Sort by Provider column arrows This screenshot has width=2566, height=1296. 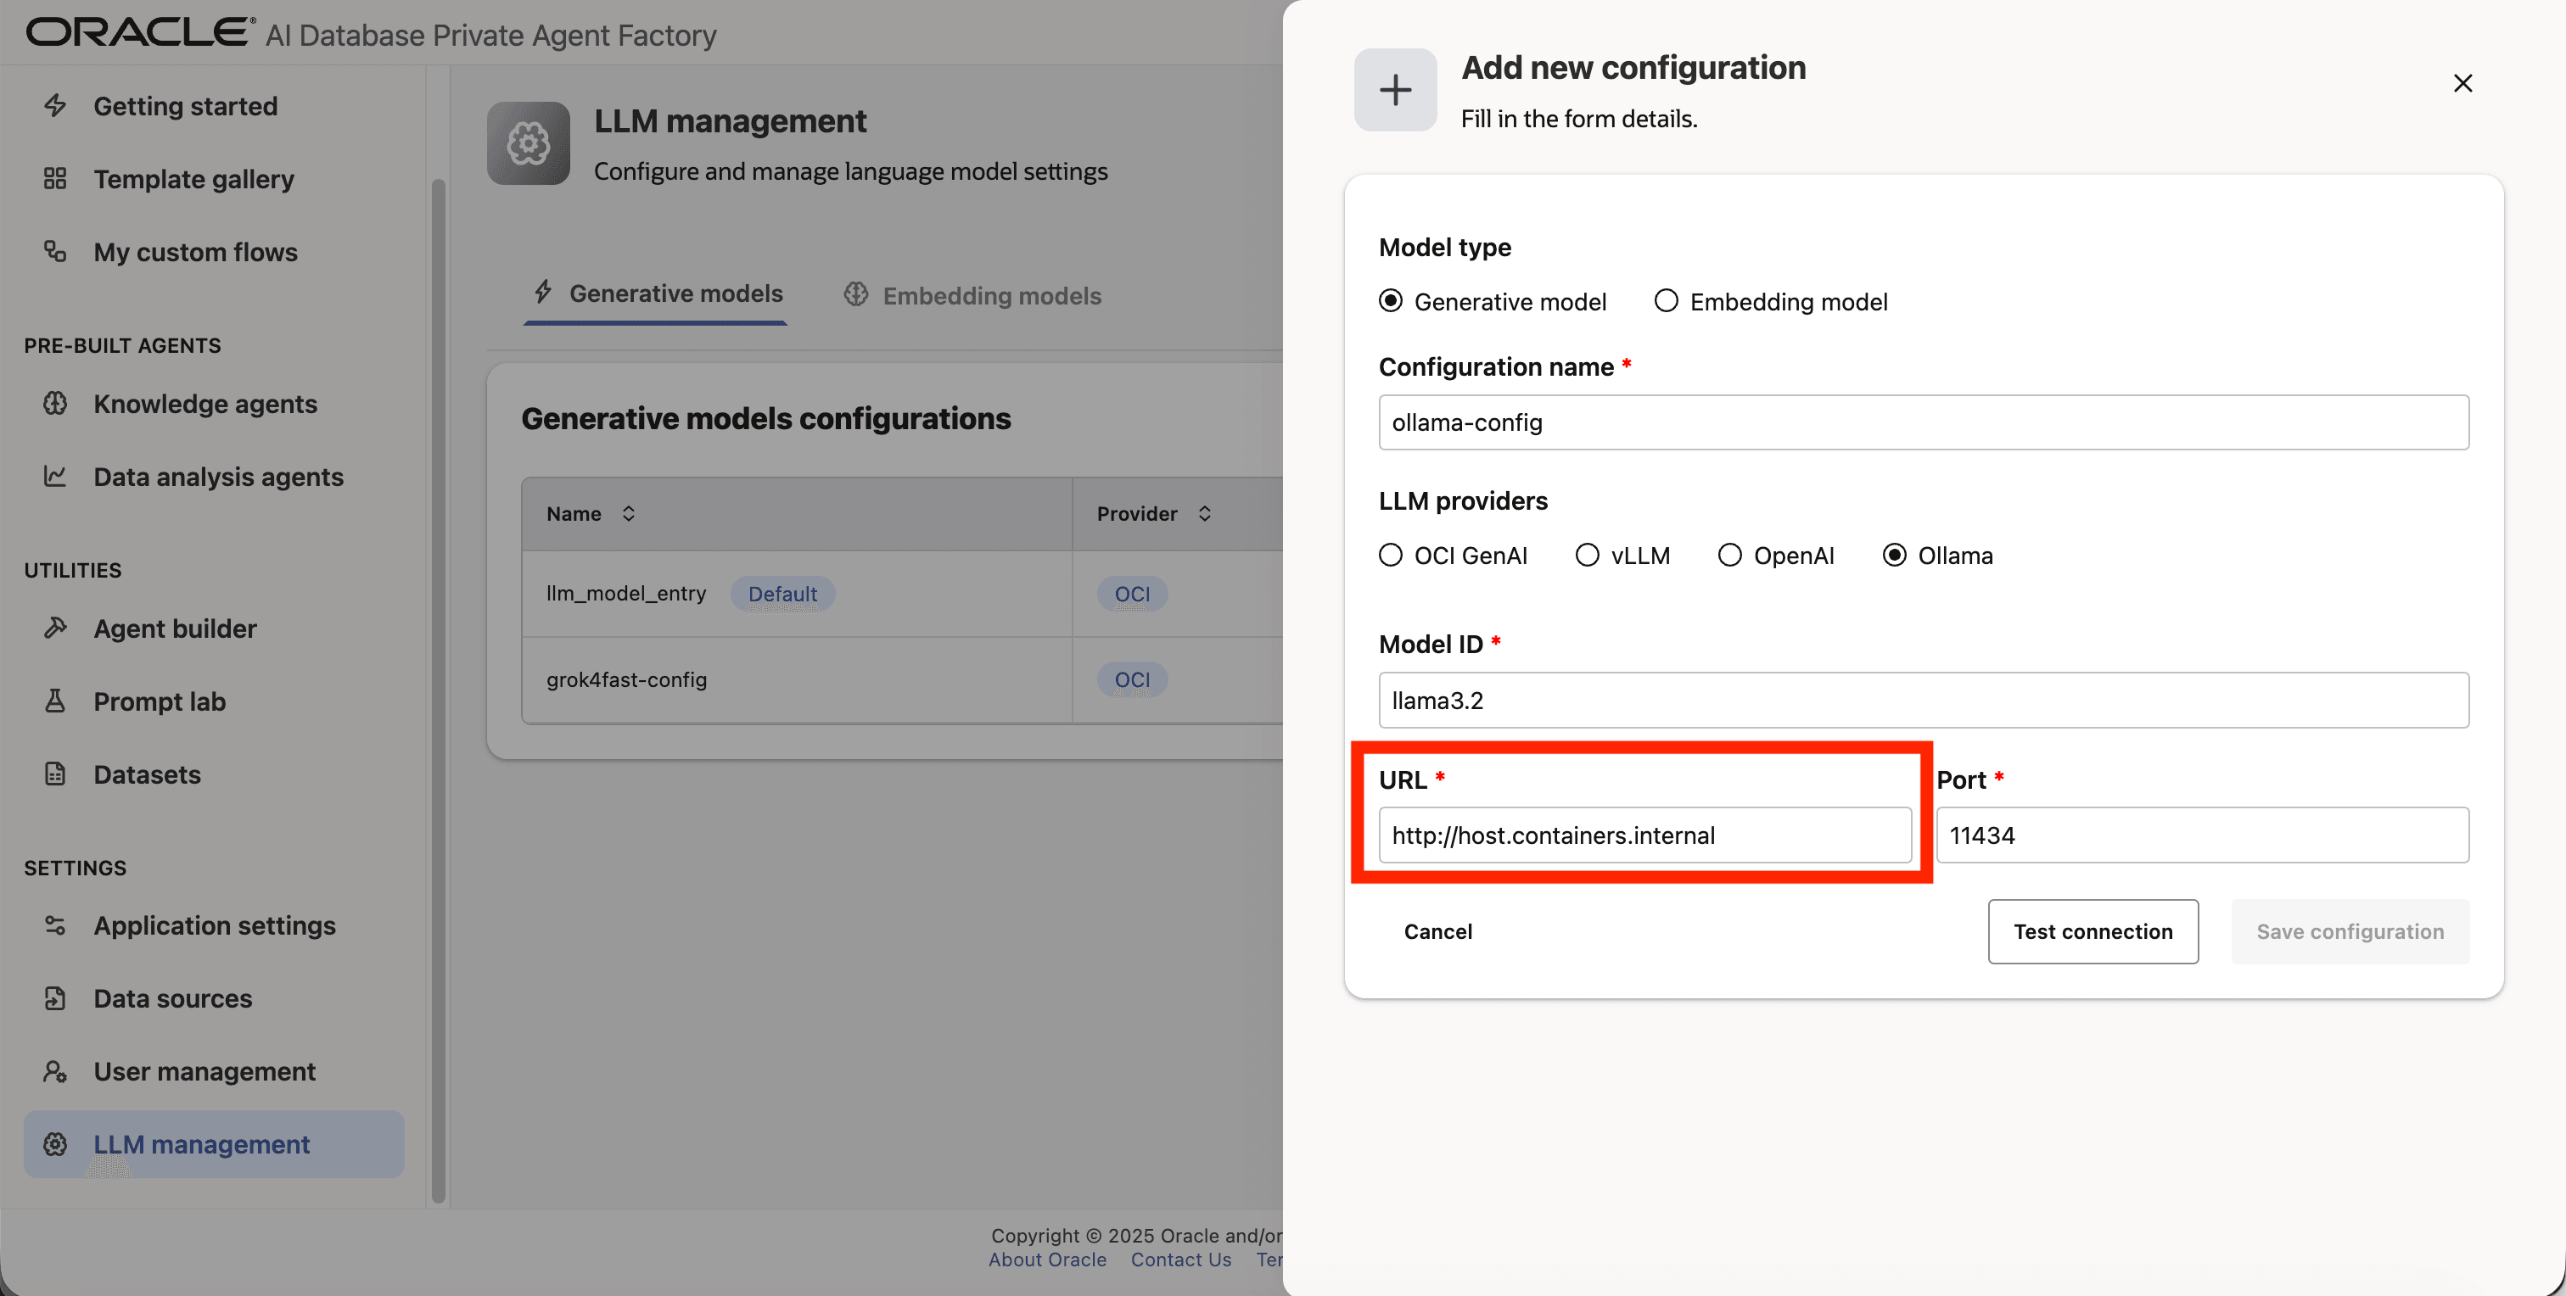(x=1204, y=514)
